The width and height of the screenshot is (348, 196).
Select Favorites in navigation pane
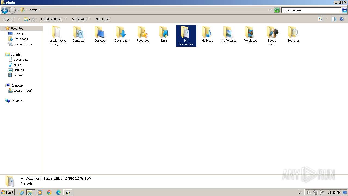(17, 29)
